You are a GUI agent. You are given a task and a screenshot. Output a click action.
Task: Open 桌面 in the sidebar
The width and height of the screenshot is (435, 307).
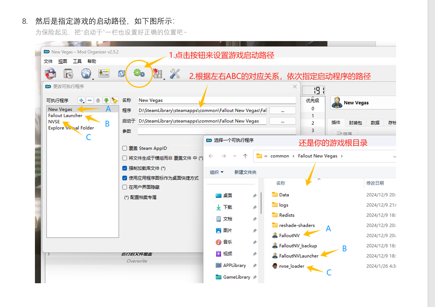tap(228, 195)
